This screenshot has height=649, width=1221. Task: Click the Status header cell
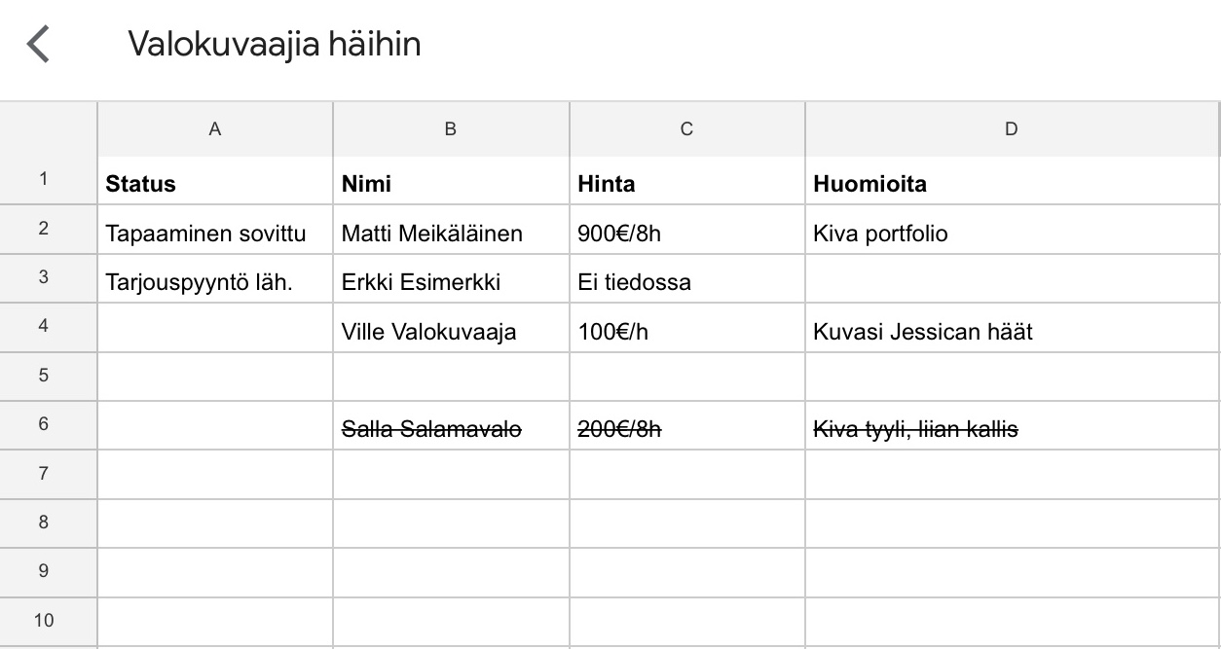coord(214,184)
